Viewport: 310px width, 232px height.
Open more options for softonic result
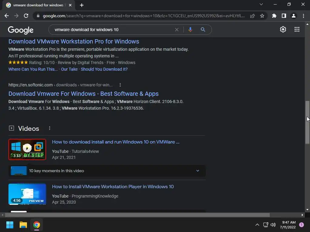pos(120,85)
